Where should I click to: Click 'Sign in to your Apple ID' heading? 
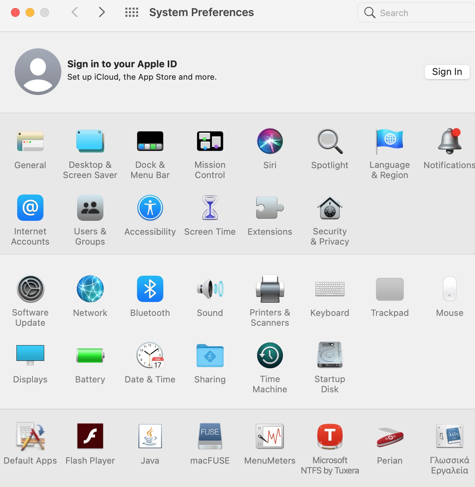(x=122, y=64)
